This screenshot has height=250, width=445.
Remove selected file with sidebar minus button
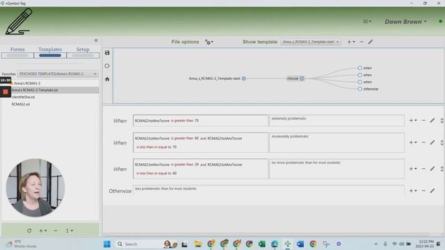(x=56, y=231)
